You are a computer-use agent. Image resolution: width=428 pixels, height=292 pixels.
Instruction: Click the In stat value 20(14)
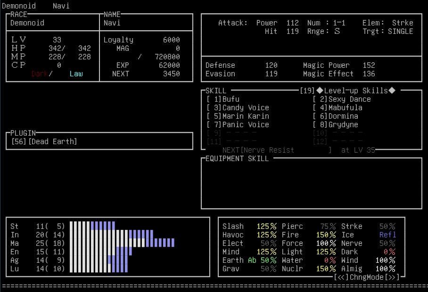(50, 235)
